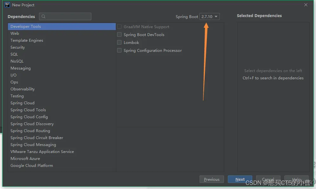Click the GraalVM Native Support label

click(x=146, y=27)
